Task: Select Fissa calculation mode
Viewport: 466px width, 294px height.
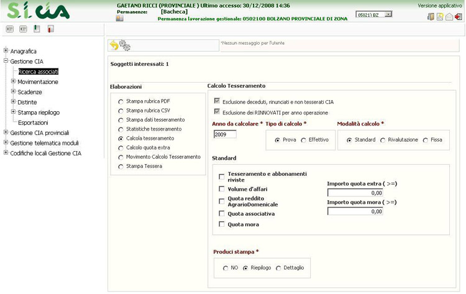Action: pyautogui.click(x=426, y=140)
